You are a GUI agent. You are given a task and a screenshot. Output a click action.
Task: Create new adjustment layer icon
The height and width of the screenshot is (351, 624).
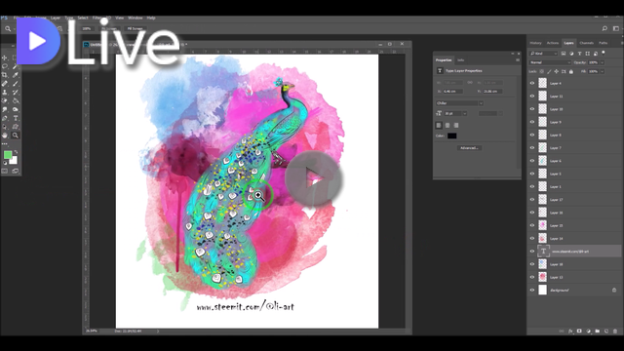pos(588,331)
